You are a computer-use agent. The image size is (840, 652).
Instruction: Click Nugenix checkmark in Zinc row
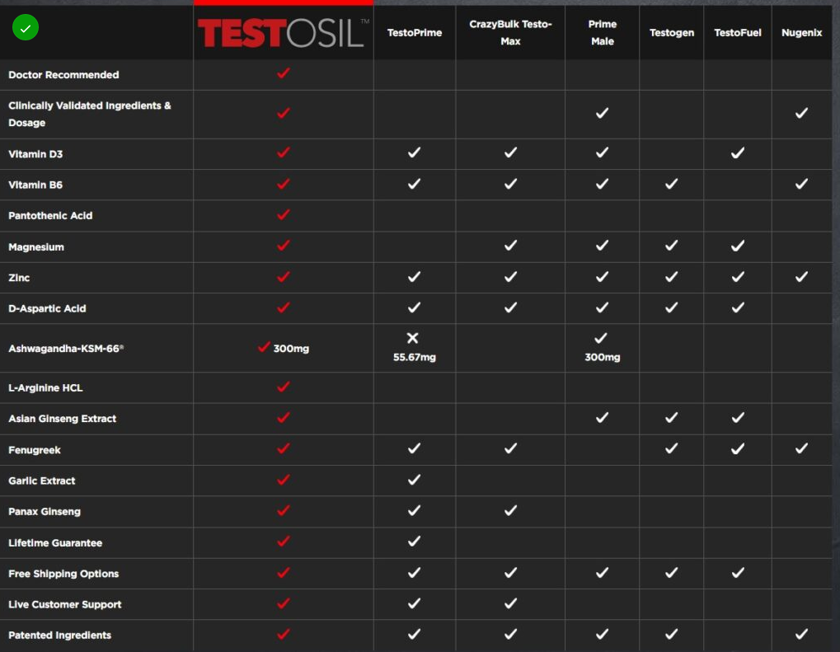[801, 276]
